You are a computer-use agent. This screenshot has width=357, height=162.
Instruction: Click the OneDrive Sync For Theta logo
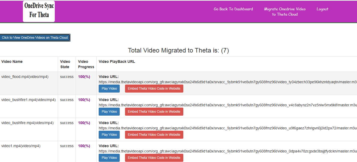point(39,11)
